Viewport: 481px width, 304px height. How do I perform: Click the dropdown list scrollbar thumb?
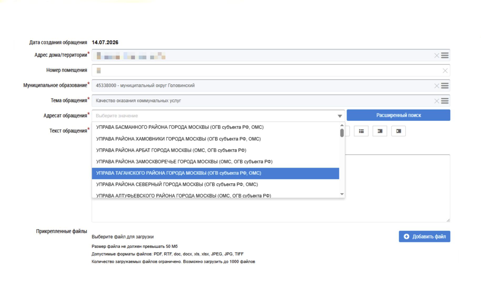[x=342, y=133]
